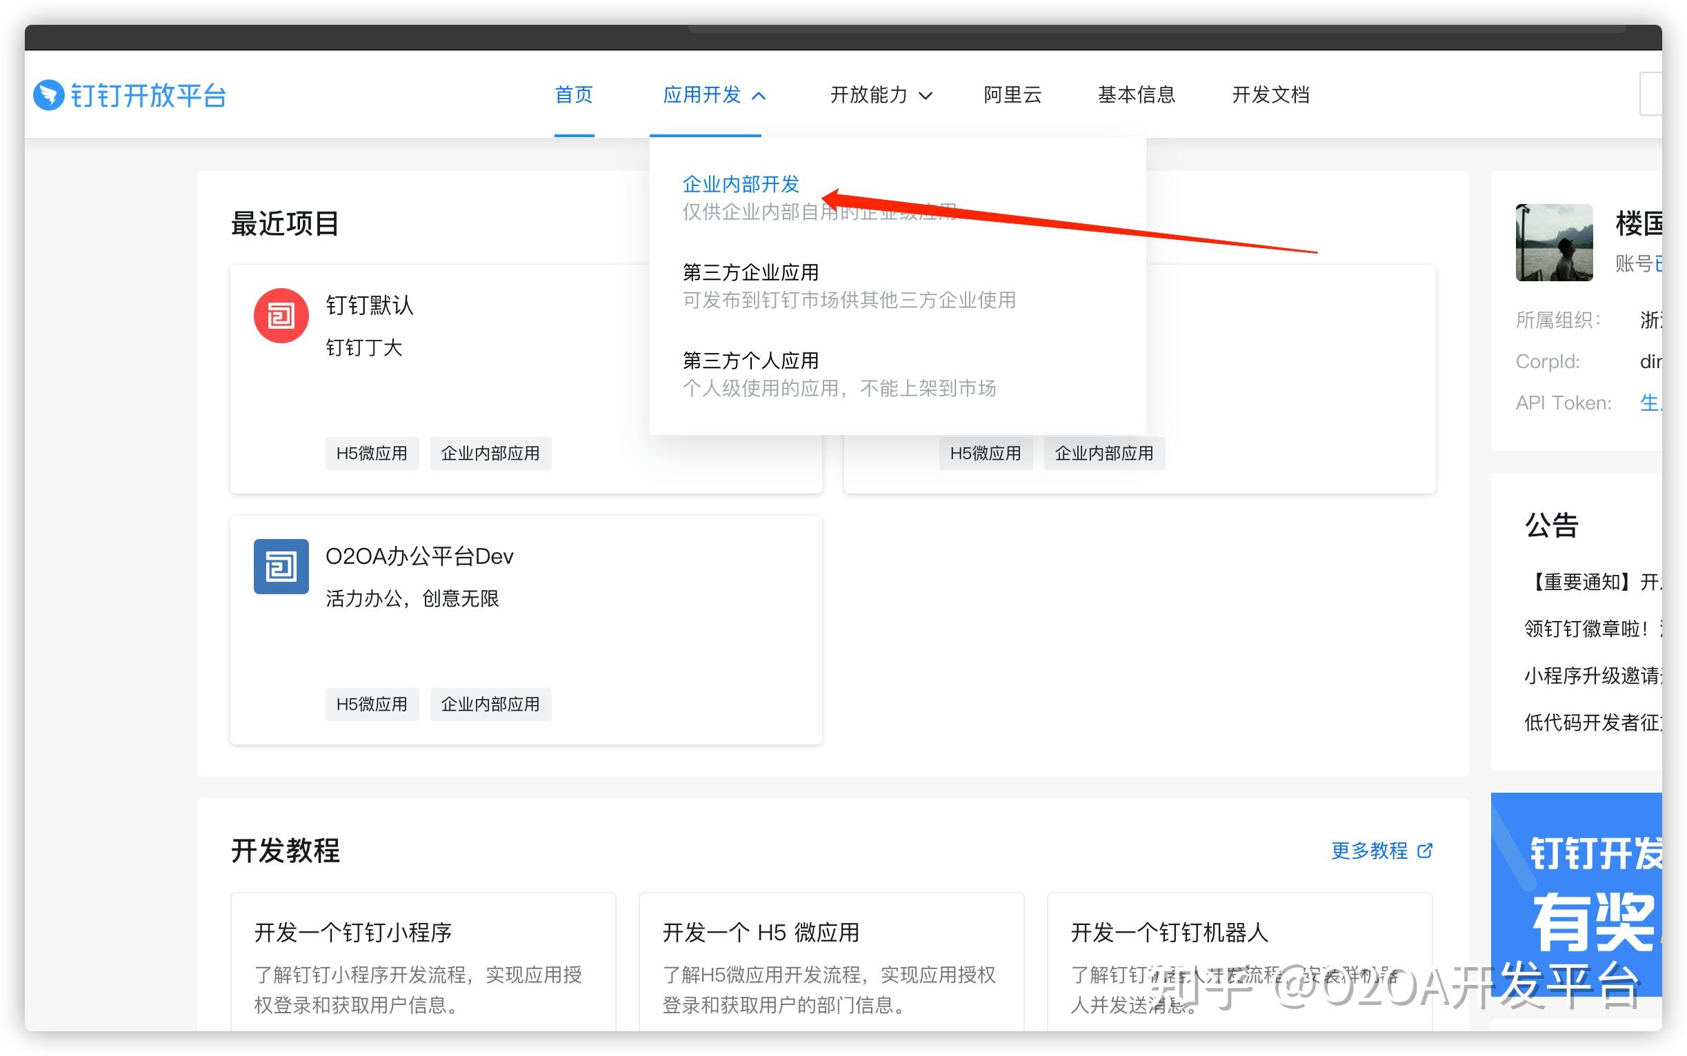This screenshot has height=1056, width=1687.
Task: Open the user profile avatar photo
Action: click(x=1554, y=242)
